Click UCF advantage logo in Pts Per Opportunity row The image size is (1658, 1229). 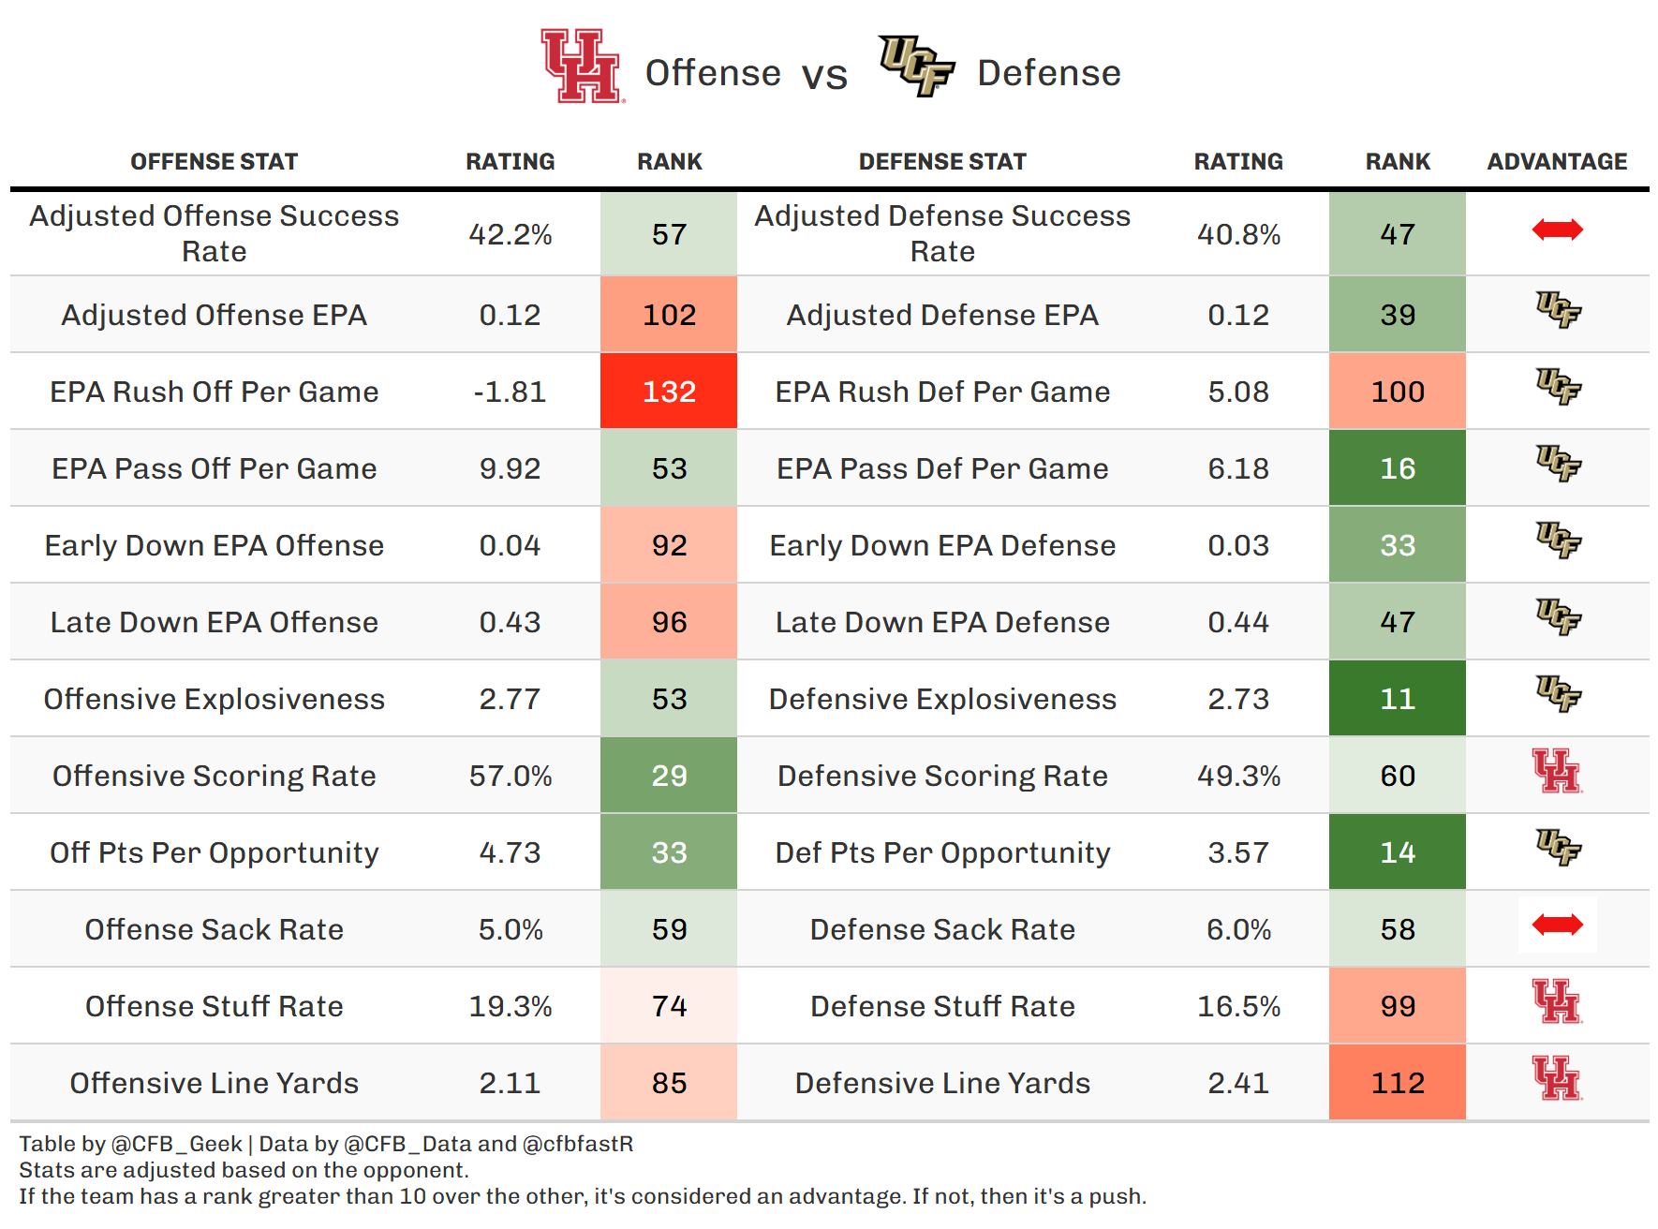pos(1557,848)
